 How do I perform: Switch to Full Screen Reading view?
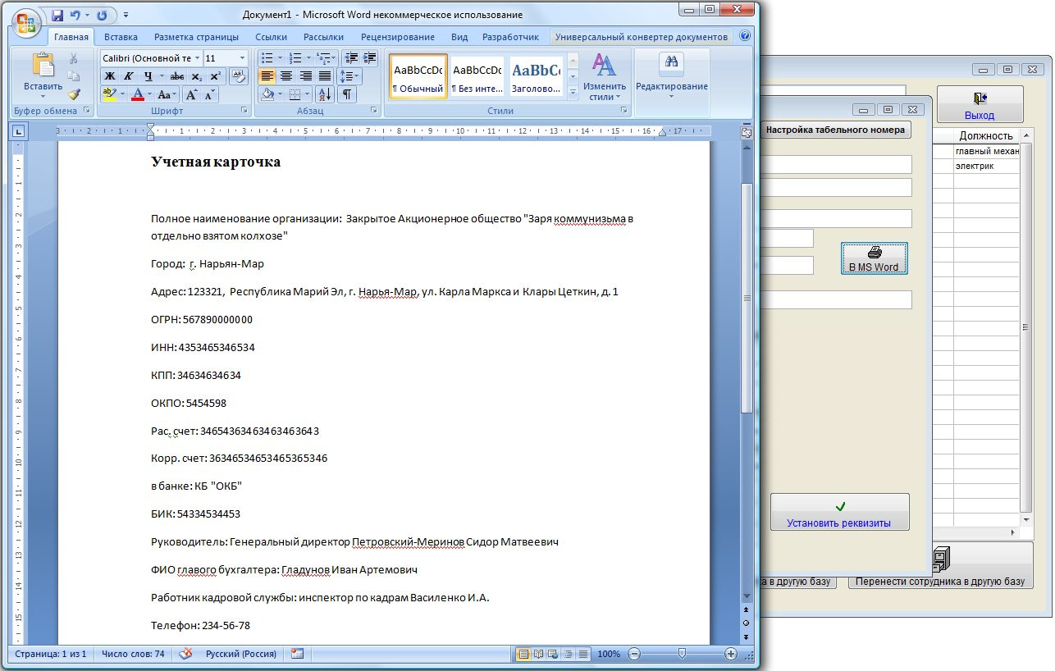tap(538, 654)
